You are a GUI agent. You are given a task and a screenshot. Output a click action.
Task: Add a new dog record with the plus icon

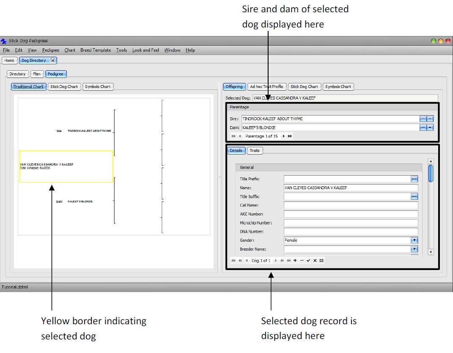point(295,260)
